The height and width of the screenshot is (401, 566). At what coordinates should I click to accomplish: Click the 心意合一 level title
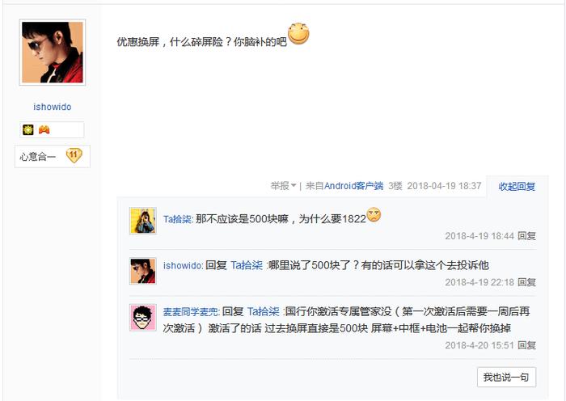38,157
